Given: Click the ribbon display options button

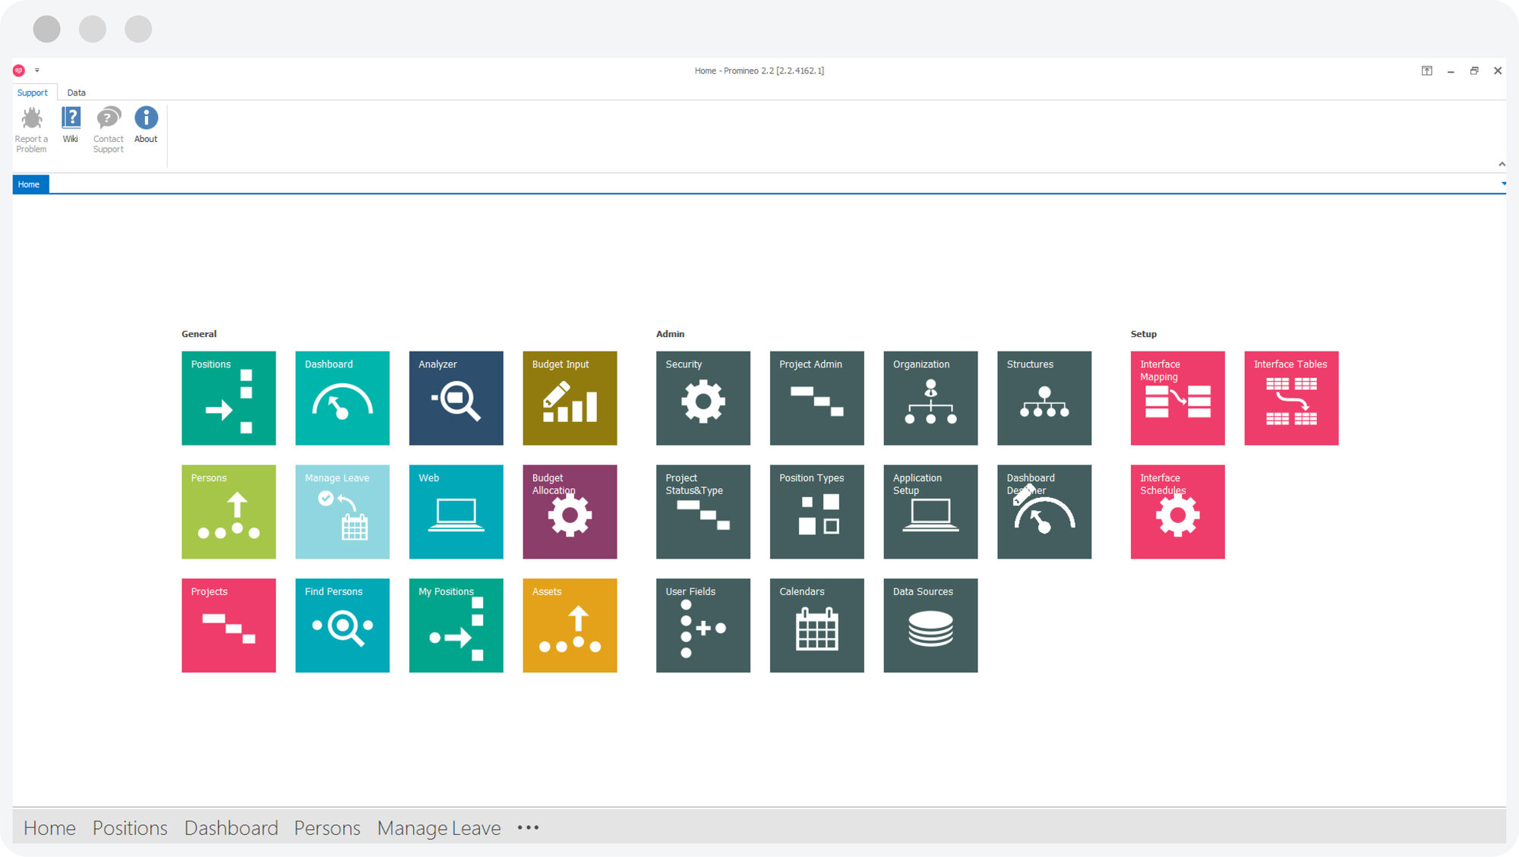Looking at the screenshot, I should pyautogui.click(x=1427, y=71).
